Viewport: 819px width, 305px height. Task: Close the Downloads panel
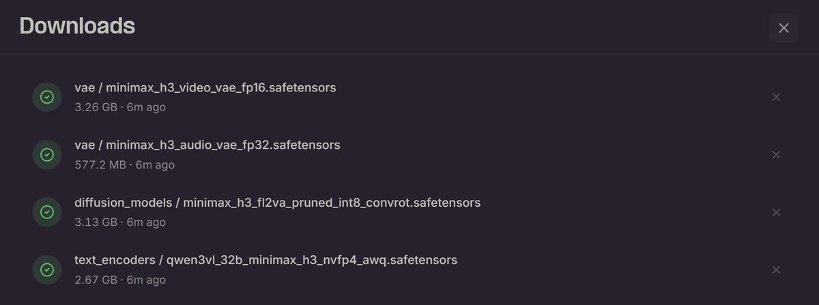[x=784, y=28]
